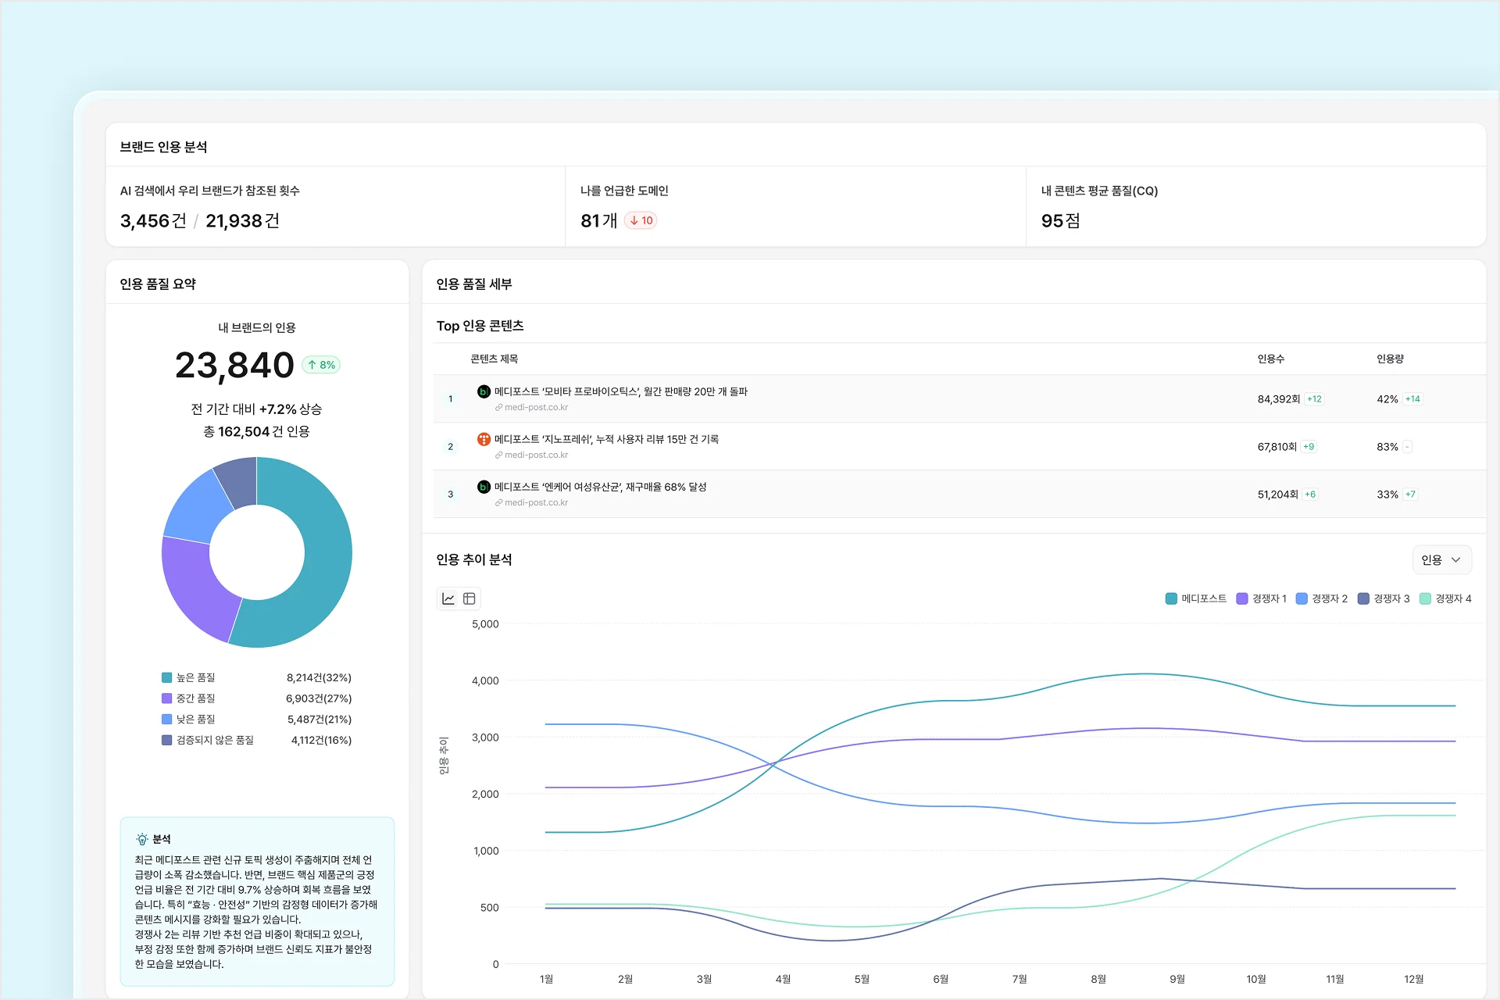The width and height of the screenshot is (1500, 1000).
Task: Toggle 경쟁자 2 series visibility in the legend
Action: [x=1321, y=598]
